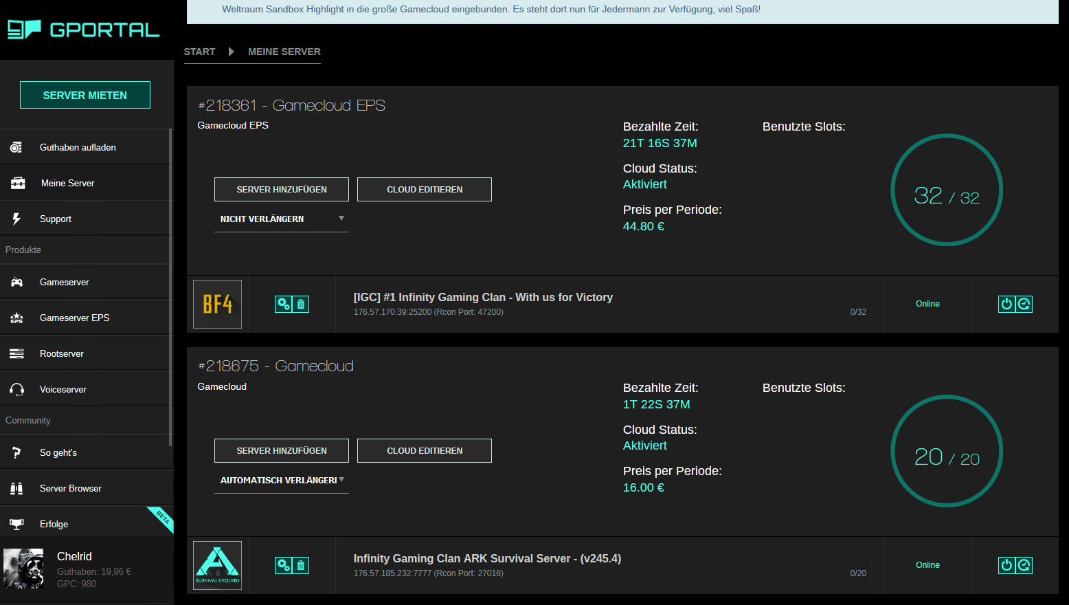
Task: Go to START in the breadcrumb
Action: point(199,52)
